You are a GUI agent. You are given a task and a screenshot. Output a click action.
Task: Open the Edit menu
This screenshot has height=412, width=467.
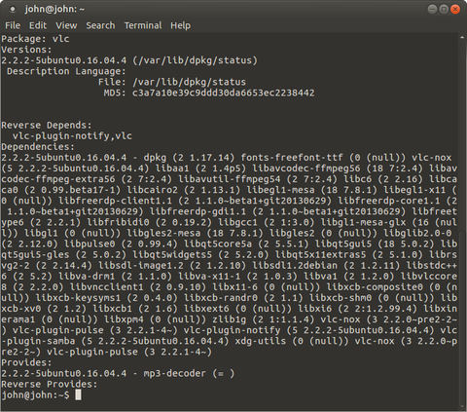click(x=38, y=25)
